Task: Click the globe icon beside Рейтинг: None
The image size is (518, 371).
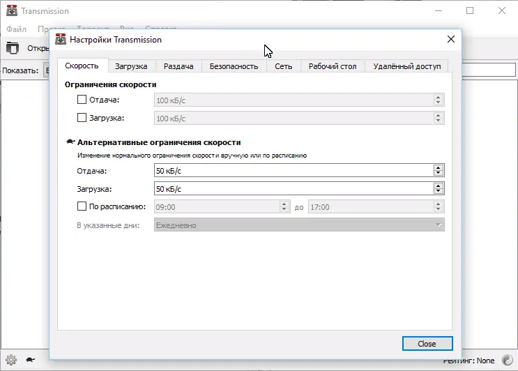Action: click(x=507, y=360)
